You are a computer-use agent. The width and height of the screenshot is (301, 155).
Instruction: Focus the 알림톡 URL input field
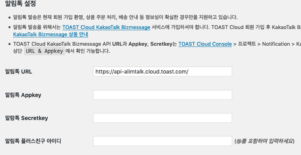163,72
